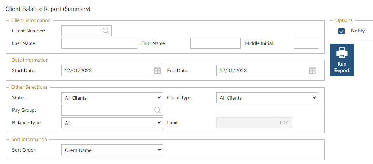The image size is (373, 164).
Task: Click the disabled Limit amount field
Action: [x=254, y=123]
